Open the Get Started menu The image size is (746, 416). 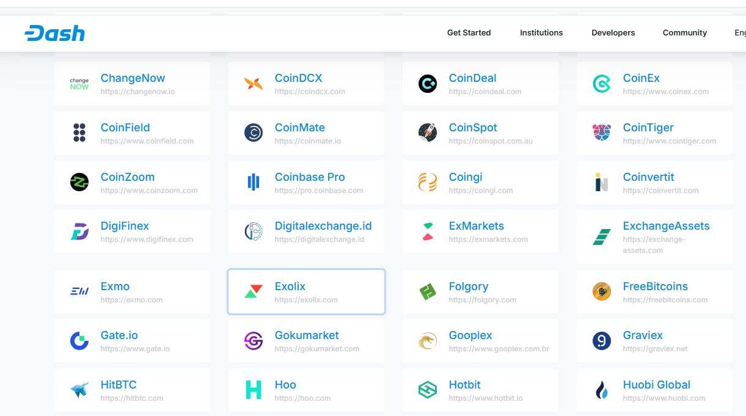tap(469, 33)
